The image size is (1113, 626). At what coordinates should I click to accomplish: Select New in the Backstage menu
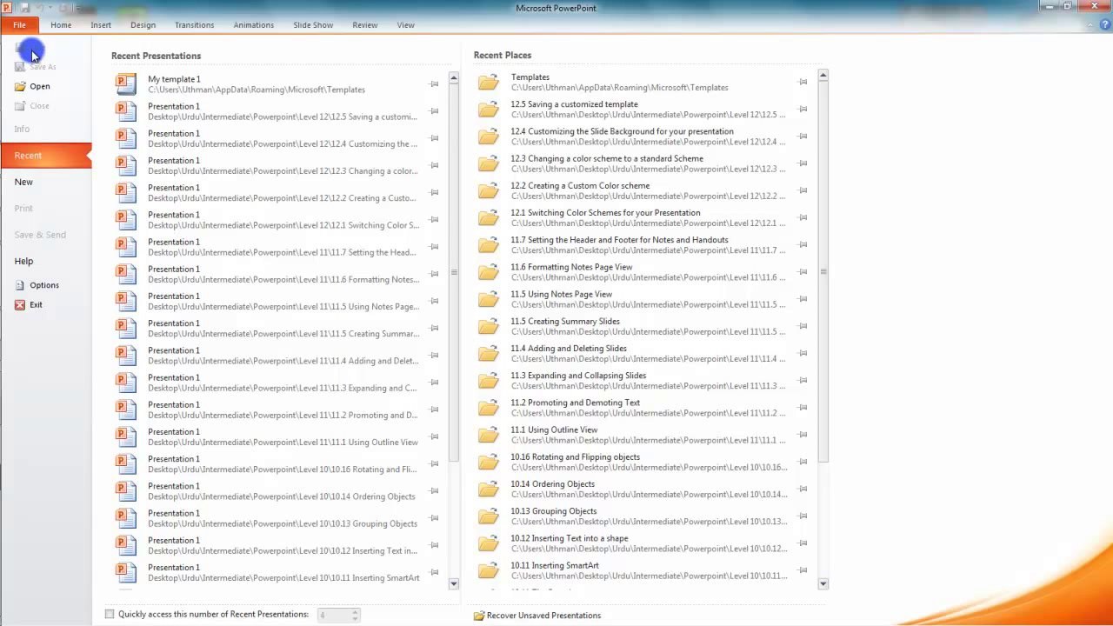coord(23,182)
